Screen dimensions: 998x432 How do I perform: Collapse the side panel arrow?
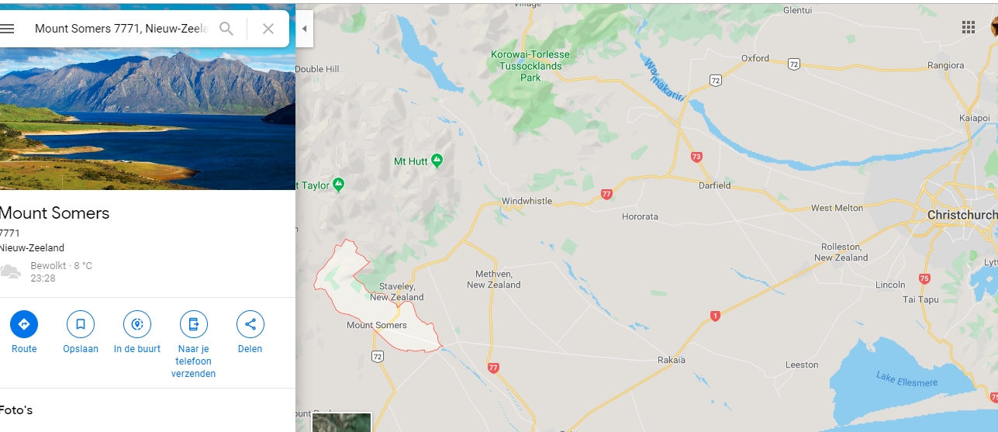click(x=304, y=29)
